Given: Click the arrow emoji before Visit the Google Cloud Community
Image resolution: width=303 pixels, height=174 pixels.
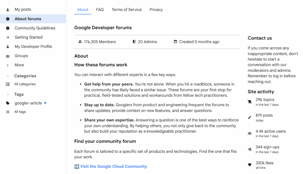Looking at the screenshot, I should tap(77, 167).
